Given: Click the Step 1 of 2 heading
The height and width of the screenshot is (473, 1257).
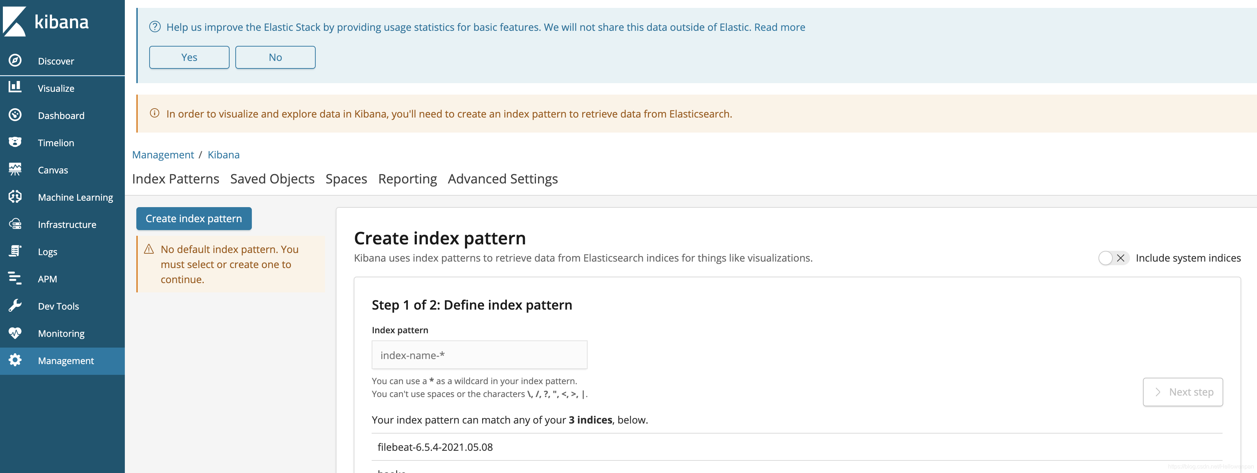Looking at the screenshot, I should pyautogui.click(x=472, y=305).
